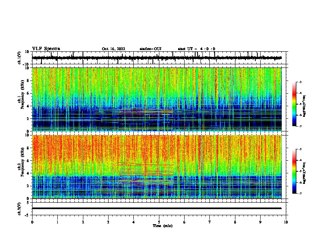
Task: Click the time axis tick label "7"
Action: tap(210, 222)
